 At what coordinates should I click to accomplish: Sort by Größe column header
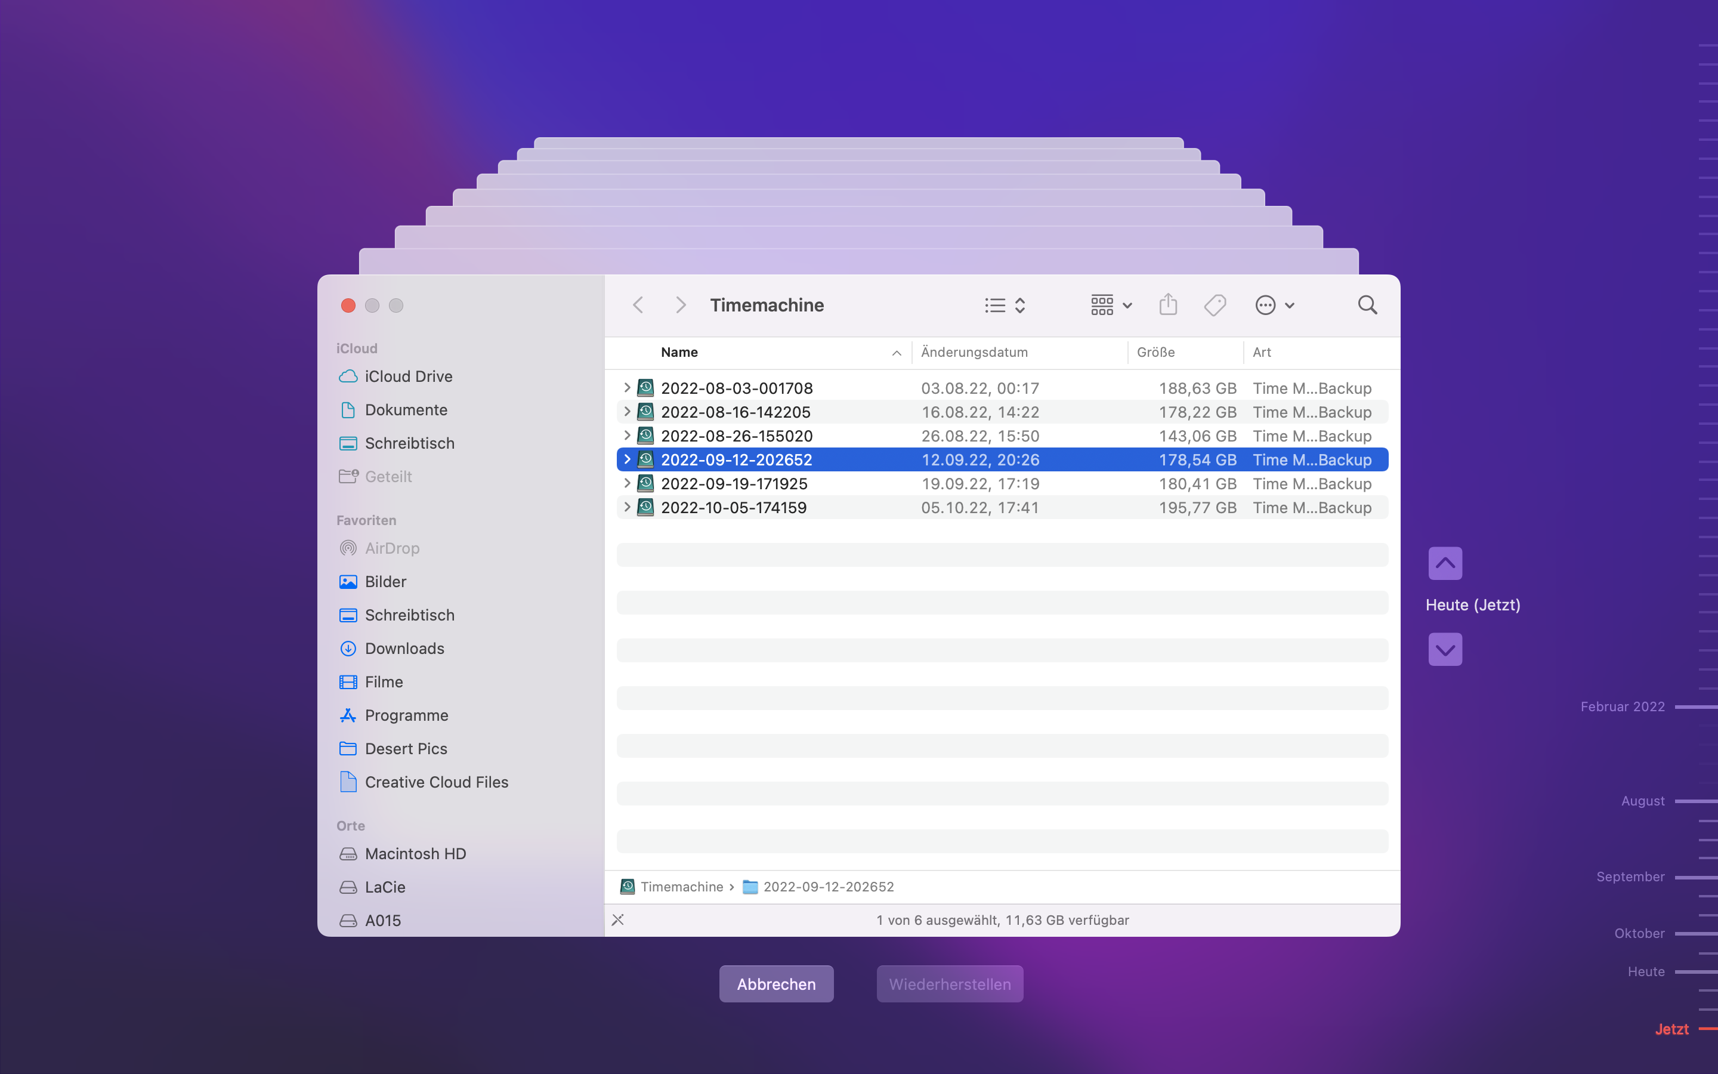(x=1155, y=352)
